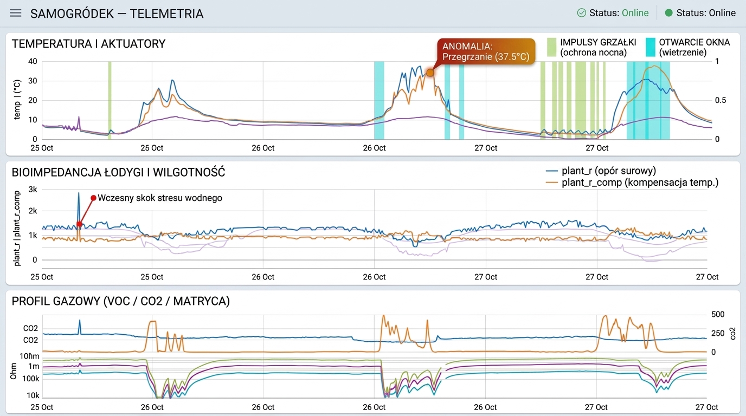746x416 pixels.
Task: Click the '500' tick on co2 axis
Action: (x=718, y=315)
